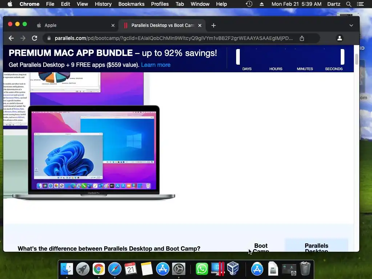Click the Chrome icon in the Dock
Image resolution: width=372 pixels, height=279 pixels.
tap(99, 269)
